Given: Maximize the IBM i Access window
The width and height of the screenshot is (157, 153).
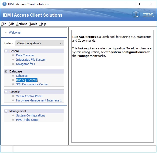Looking at the screenshot, I should (x=138, y=4).
